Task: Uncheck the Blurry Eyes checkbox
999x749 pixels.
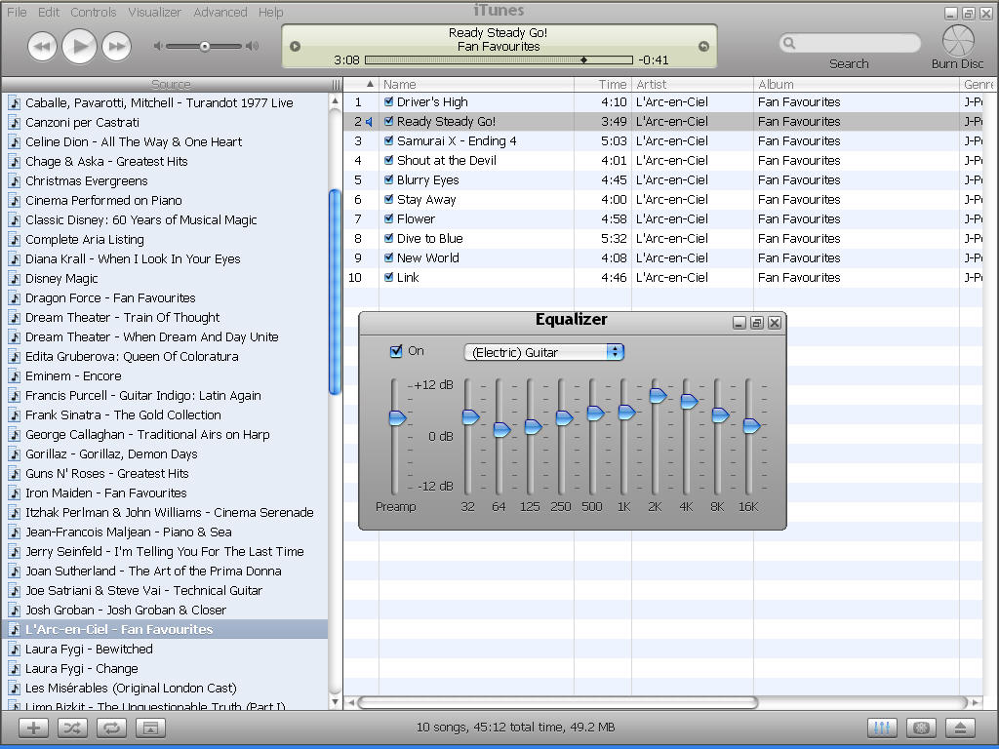Action: [x=388, y=179]
